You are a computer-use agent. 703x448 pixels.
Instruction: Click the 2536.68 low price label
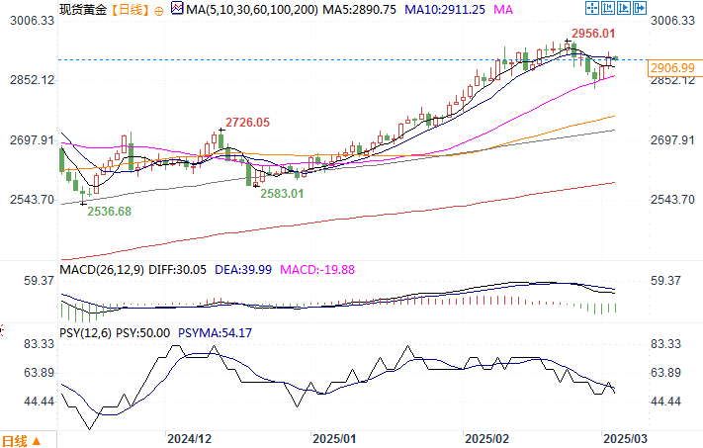pyautogui.click(x=109, y=212)
